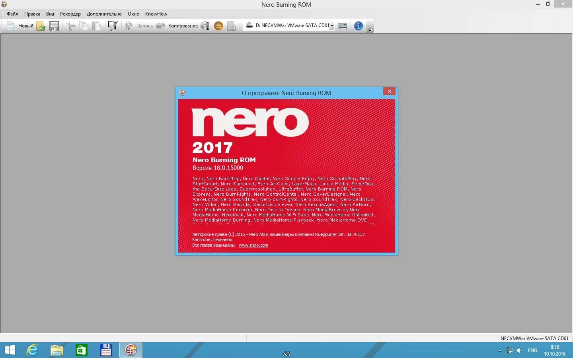Image resolution: width=573 pixels, height=358 pixels.
Task: Click the Nero icon in the About dialog title bar
Action: click(182, 93)
